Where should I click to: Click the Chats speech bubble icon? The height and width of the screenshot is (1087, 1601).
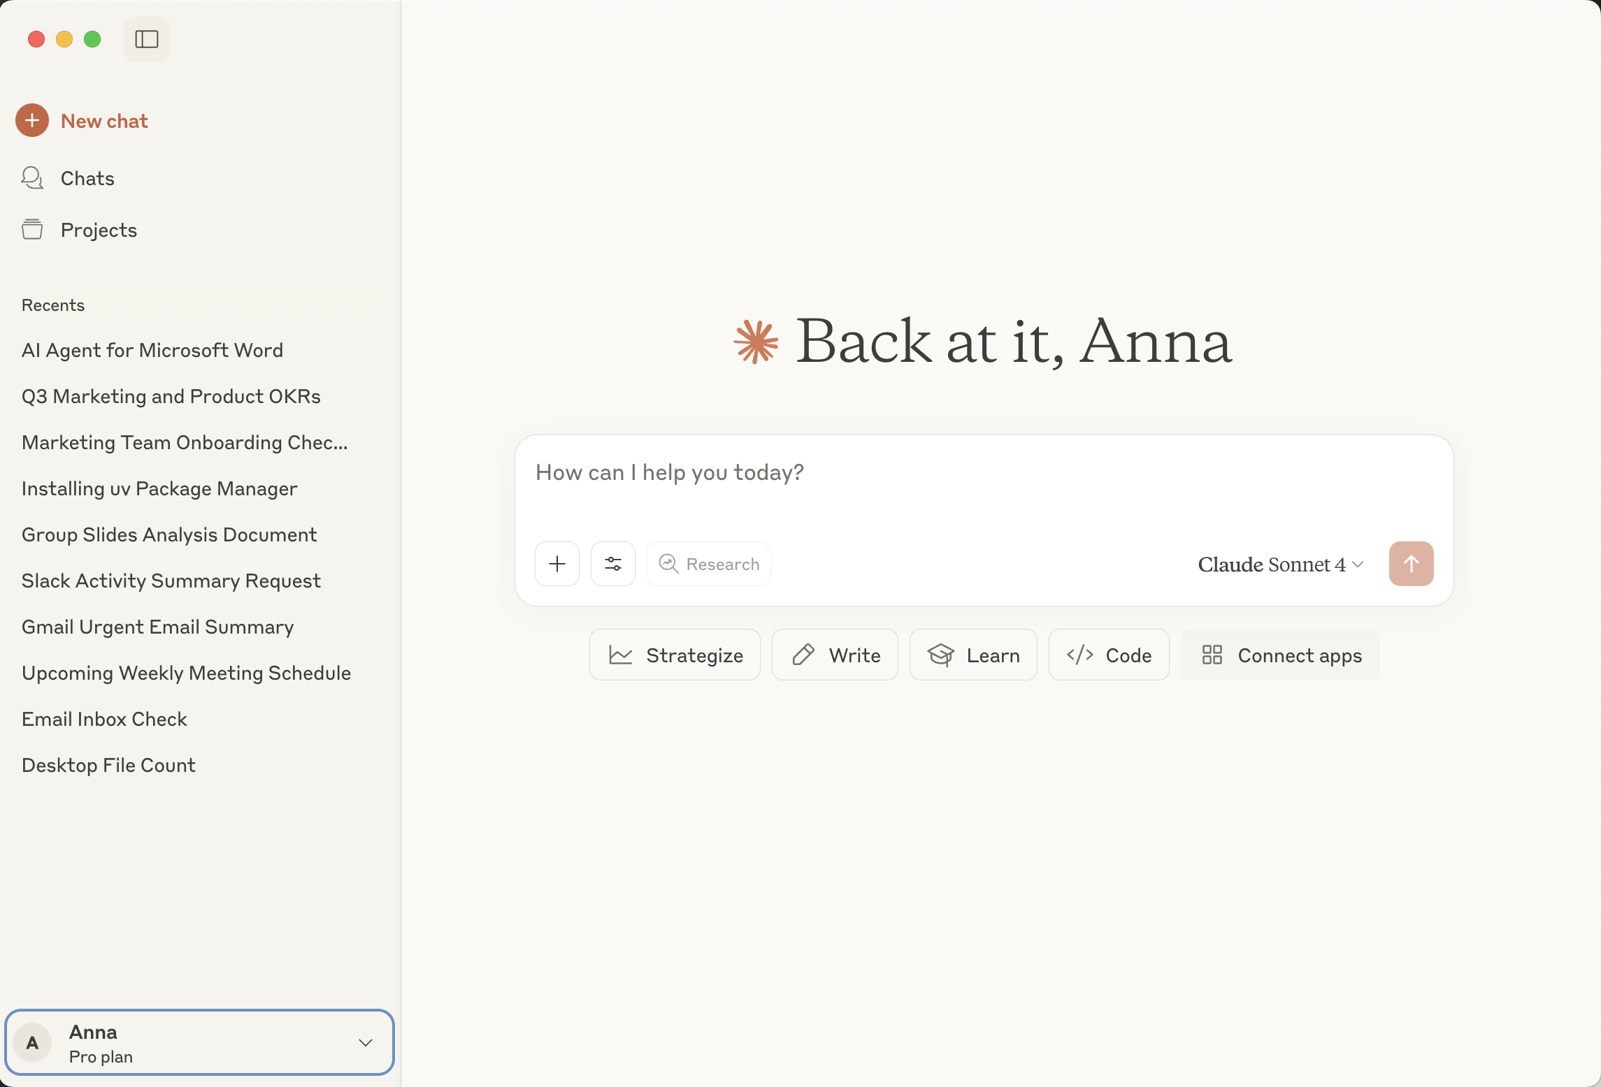point(32,177)
